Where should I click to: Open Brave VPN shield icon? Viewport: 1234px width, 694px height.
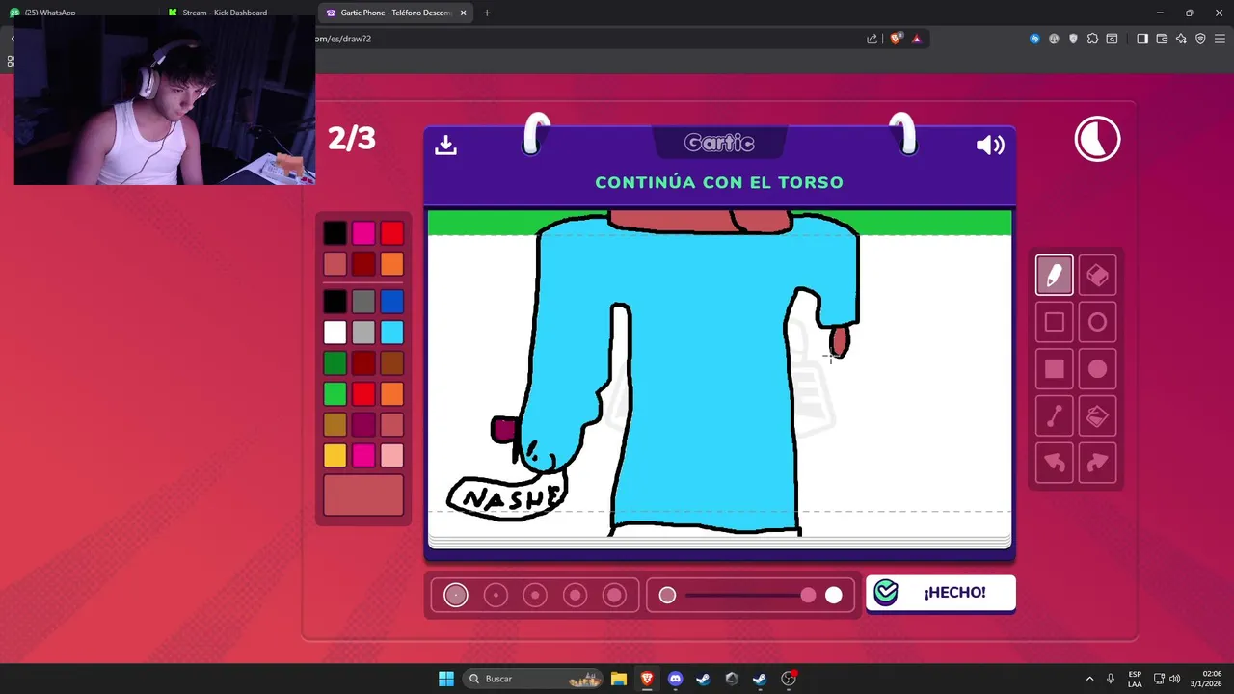[x=1200, y=39]
